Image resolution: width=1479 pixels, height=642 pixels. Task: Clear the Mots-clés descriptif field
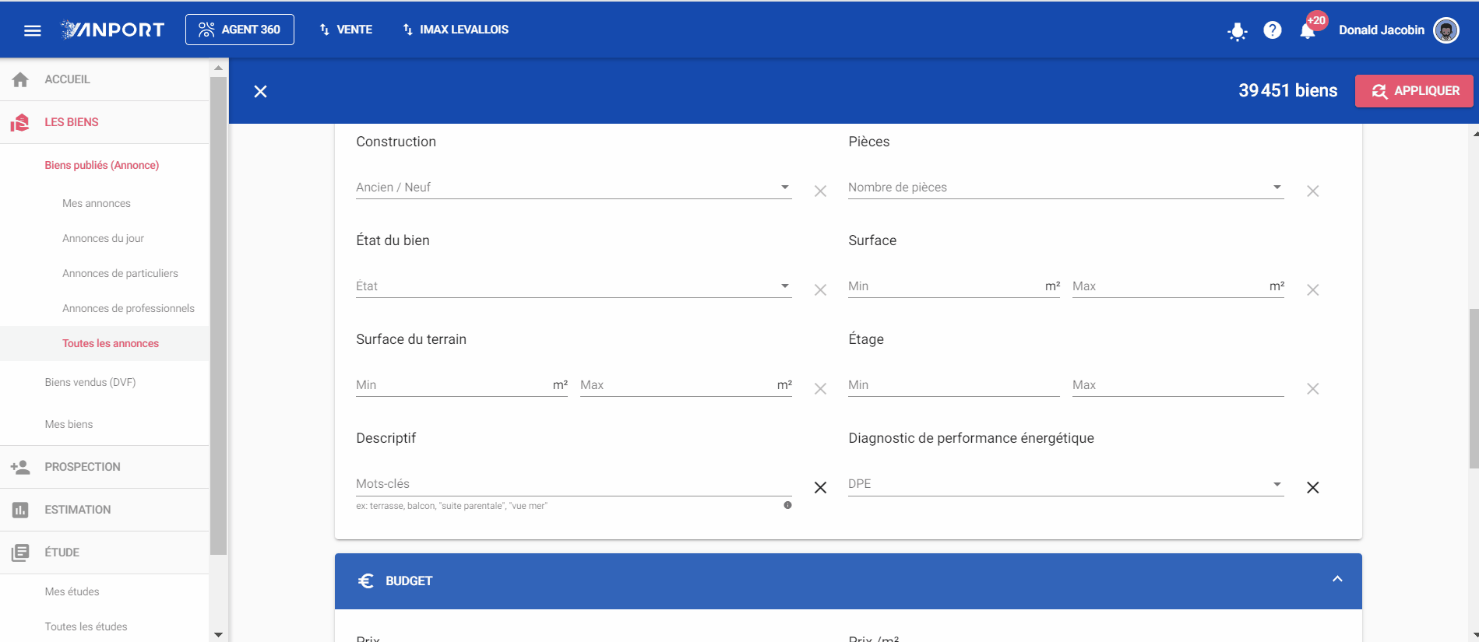[820, 488]
